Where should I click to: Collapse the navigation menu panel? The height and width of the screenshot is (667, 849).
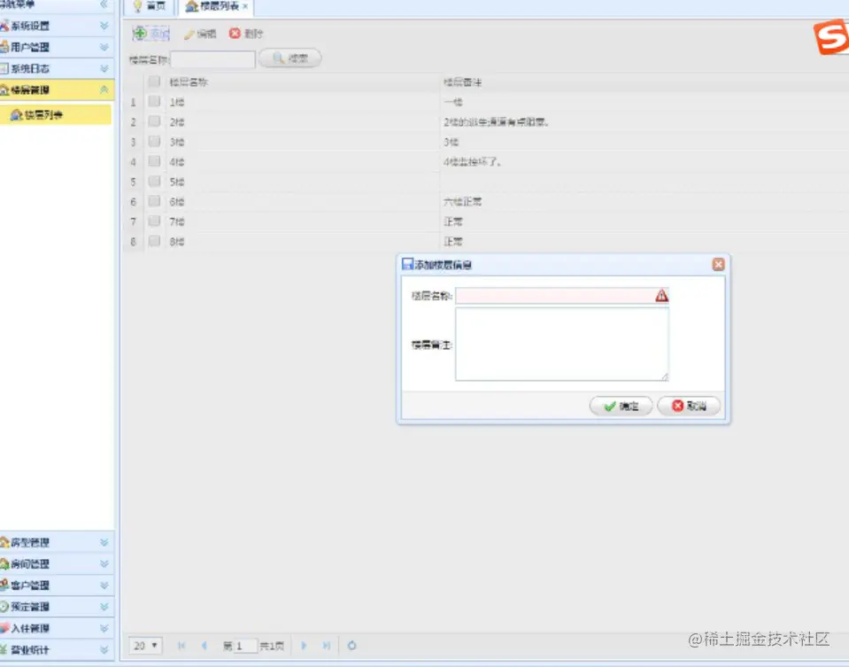click(104, 4)
